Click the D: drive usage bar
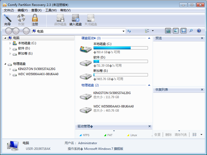Screen dimensions: 207x155 [121, 61]
